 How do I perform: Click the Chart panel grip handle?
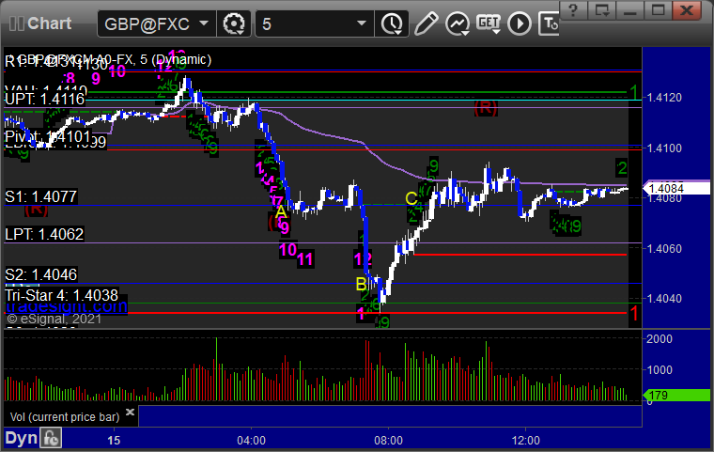pyautogui.click(x=16, y=23)
